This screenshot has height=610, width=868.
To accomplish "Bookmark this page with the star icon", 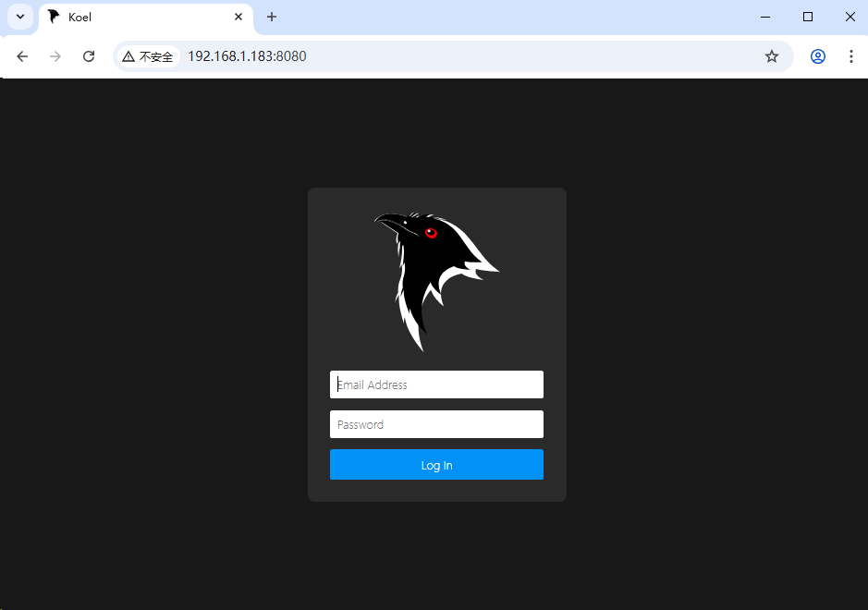I will 772,56.
